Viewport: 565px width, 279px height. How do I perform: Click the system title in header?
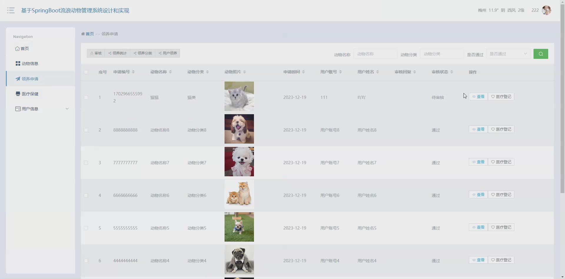[x=75, y=11]
